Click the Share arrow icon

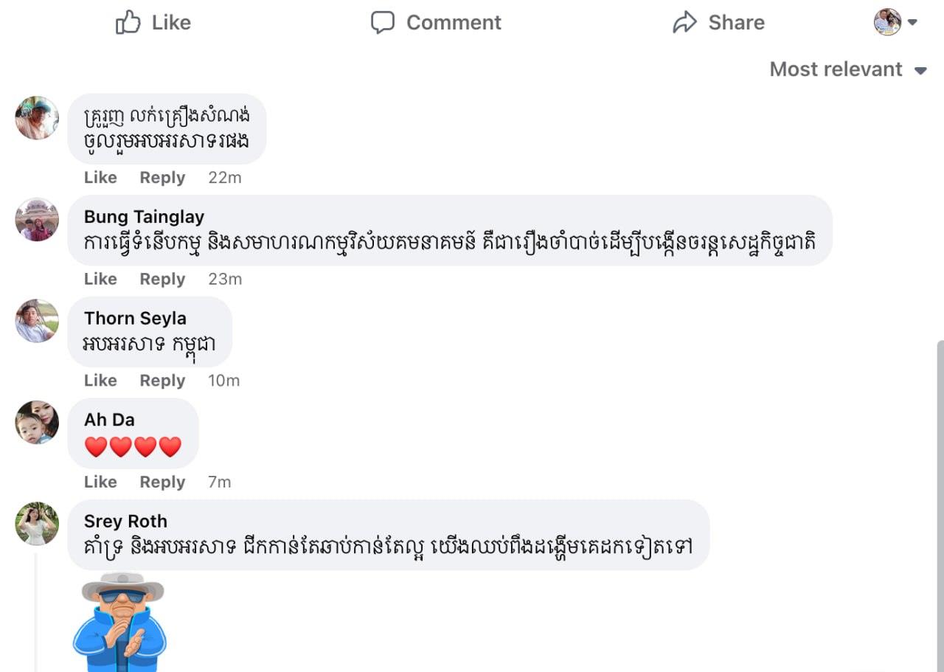coord(684,23)
